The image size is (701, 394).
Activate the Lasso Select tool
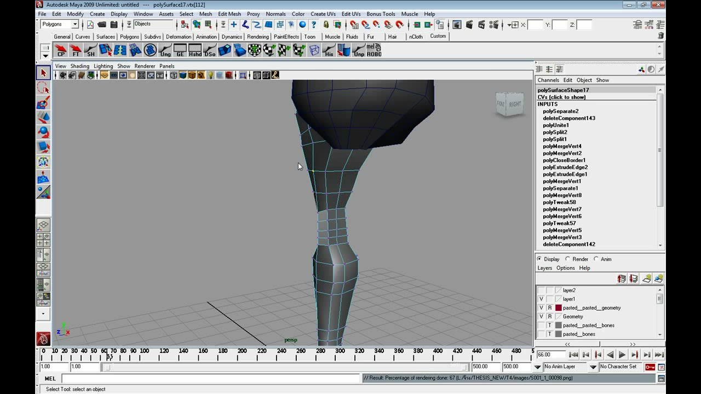[43, 88]
